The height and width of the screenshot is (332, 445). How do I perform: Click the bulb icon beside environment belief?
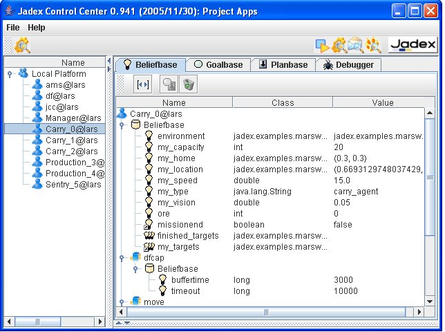coord(149,136)
